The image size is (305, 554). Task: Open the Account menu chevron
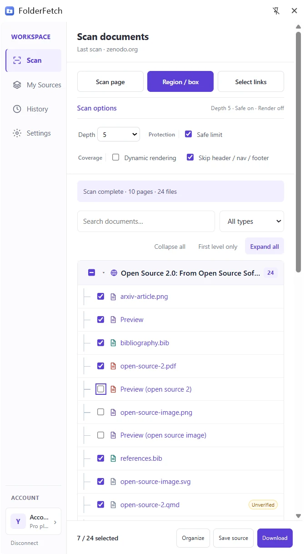(55, 522)
